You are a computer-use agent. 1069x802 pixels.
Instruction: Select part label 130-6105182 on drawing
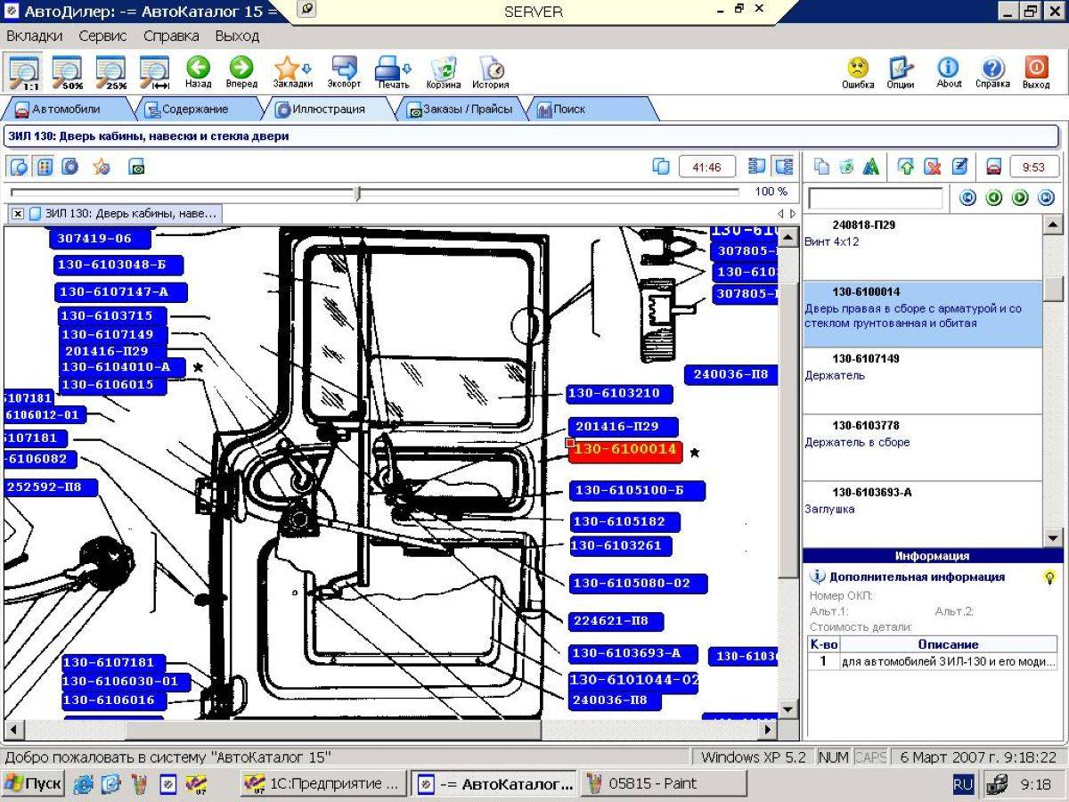point(625,521)
